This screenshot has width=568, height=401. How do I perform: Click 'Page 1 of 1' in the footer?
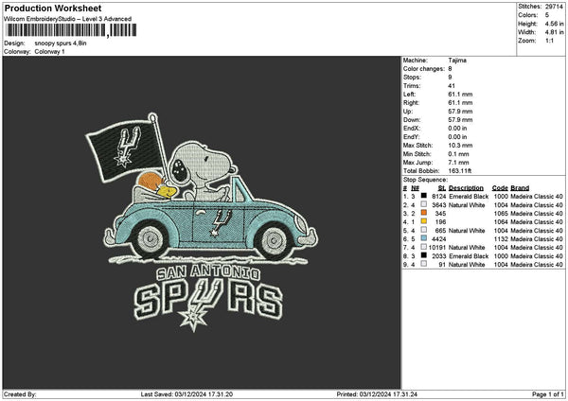[x=548, y=394]
